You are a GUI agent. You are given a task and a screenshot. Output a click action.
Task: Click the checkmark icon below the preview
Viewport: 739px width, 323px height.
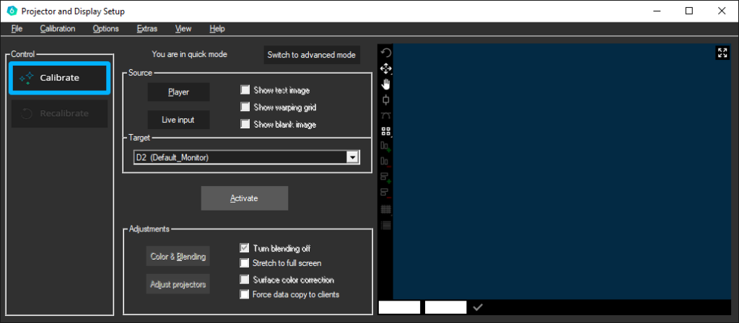tap(477, 307)
